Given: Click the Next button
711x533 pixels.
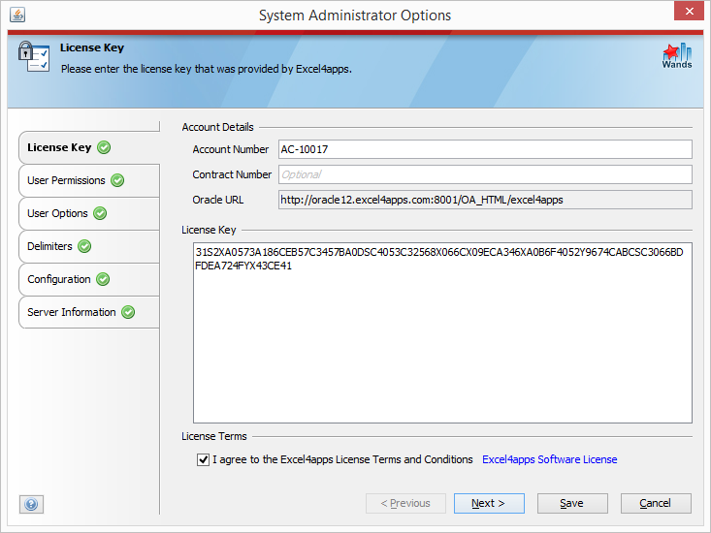Looking at the screenshot, I should coord(489,504).
